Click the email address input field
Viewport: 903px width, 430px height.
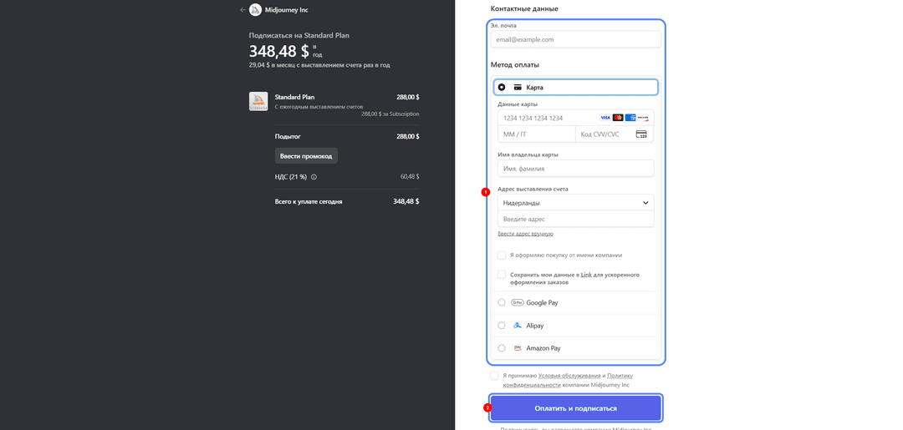coord(576,40)
